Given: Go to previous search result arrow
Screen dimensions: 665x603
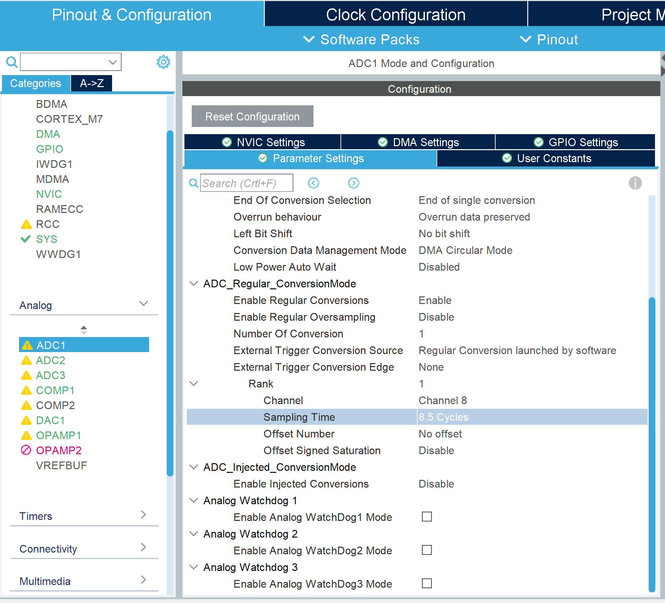Looking at the screenshot, I should [x=313, y=183].
